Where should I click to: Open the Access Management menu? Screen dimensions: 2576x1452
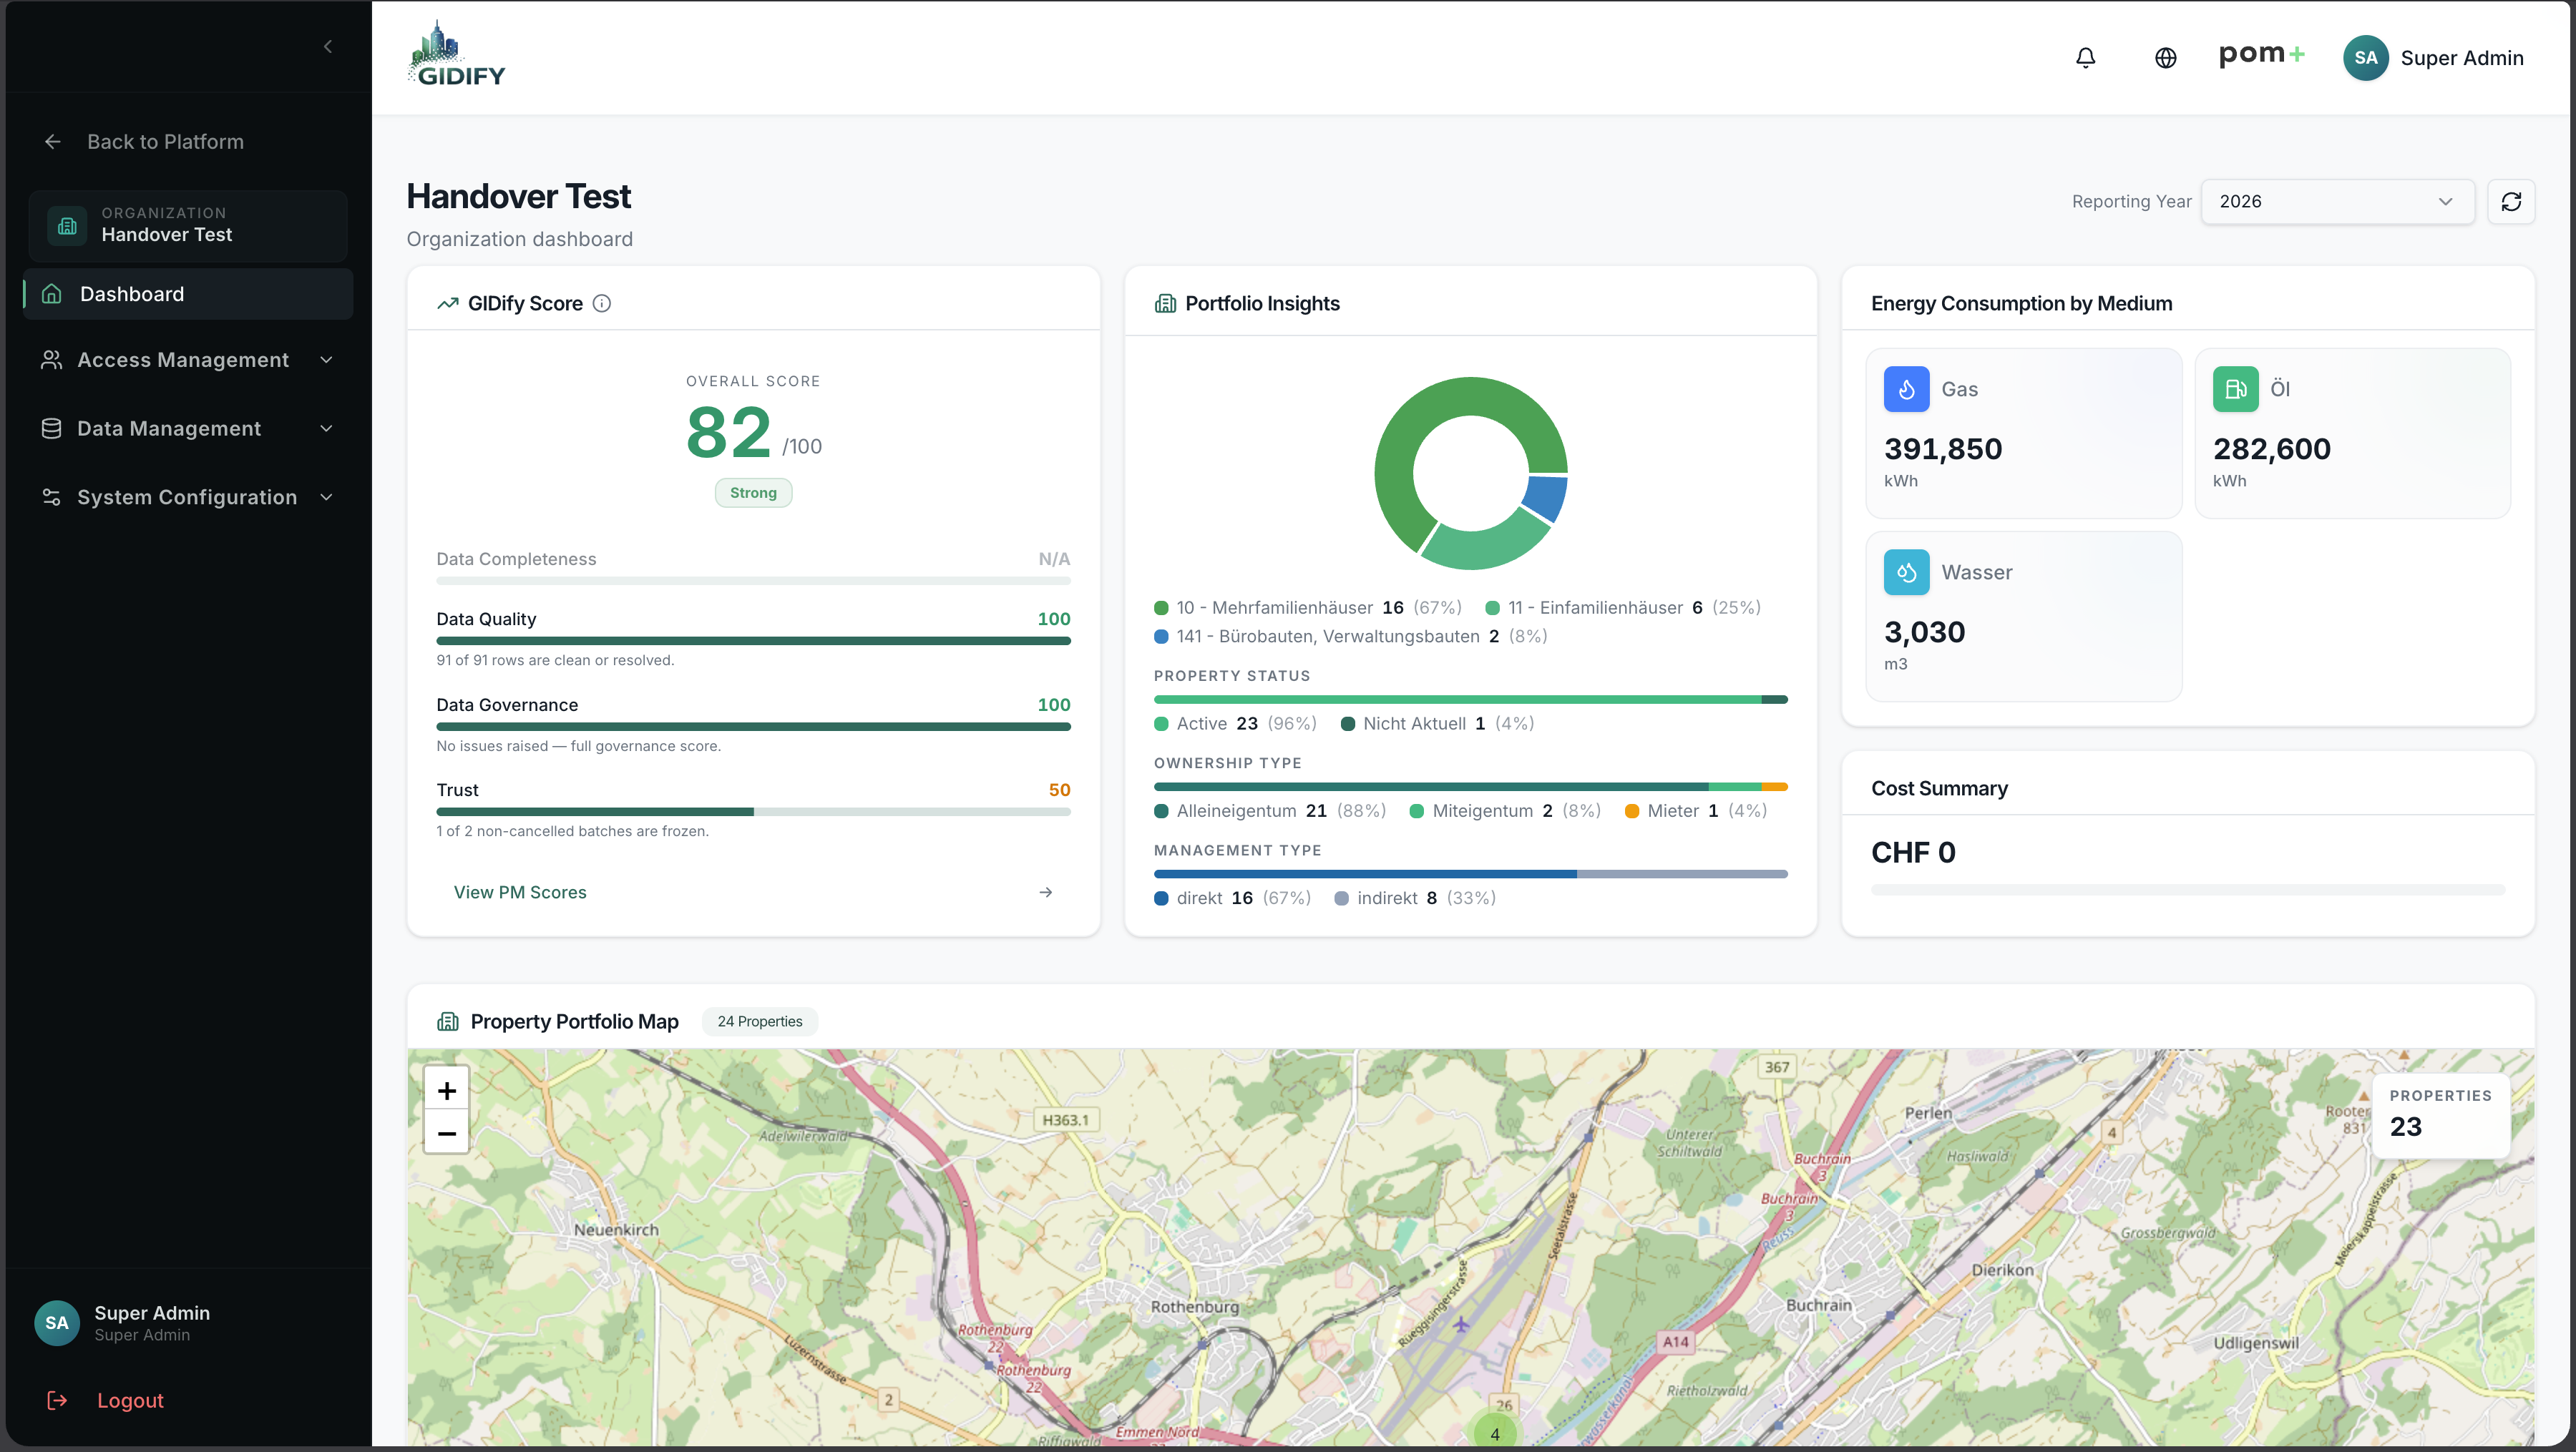pyautogui.click(x=188, y=360)
